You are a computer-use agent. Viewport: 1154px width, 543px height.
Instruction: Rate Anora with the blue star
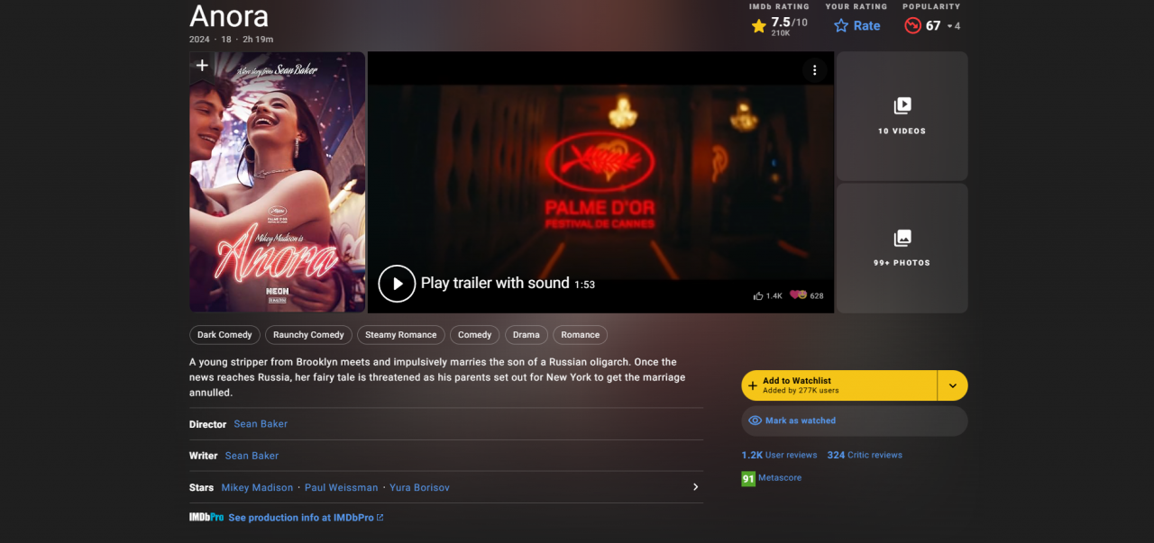click(x=856, y=25)
